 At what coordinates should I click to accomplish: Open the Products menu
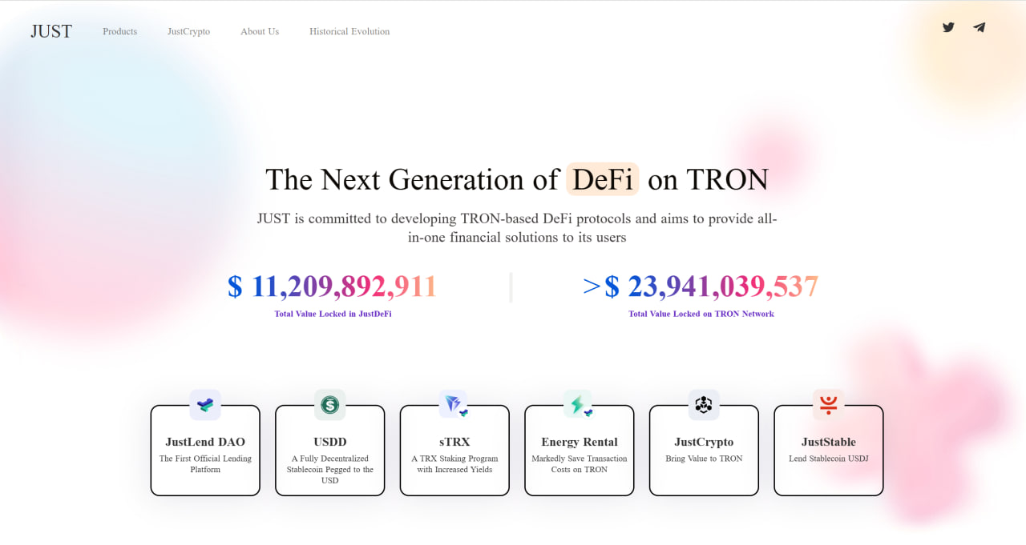[x=119, y=31]
